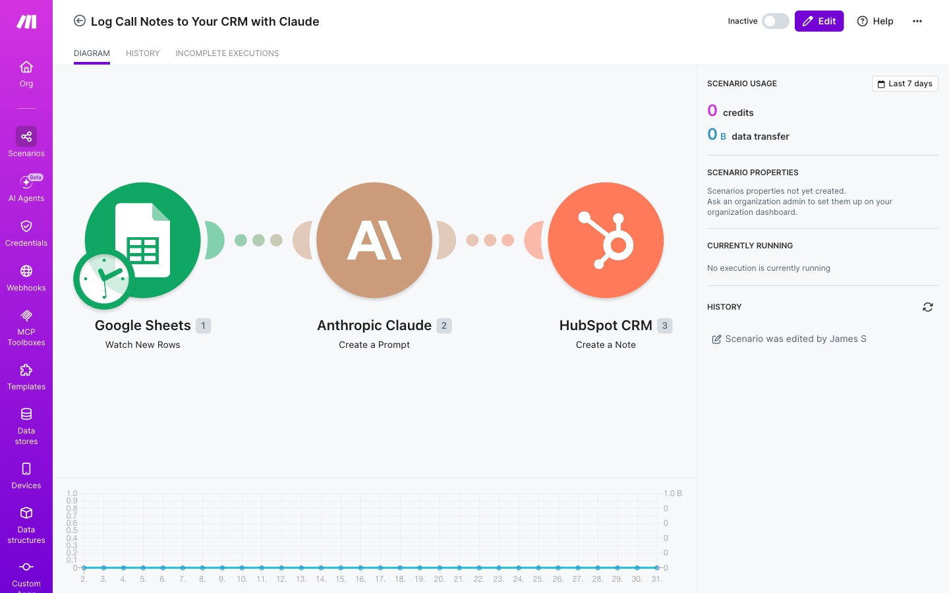Open the Org home icon

pyautogui.click(x=26, y=74)
